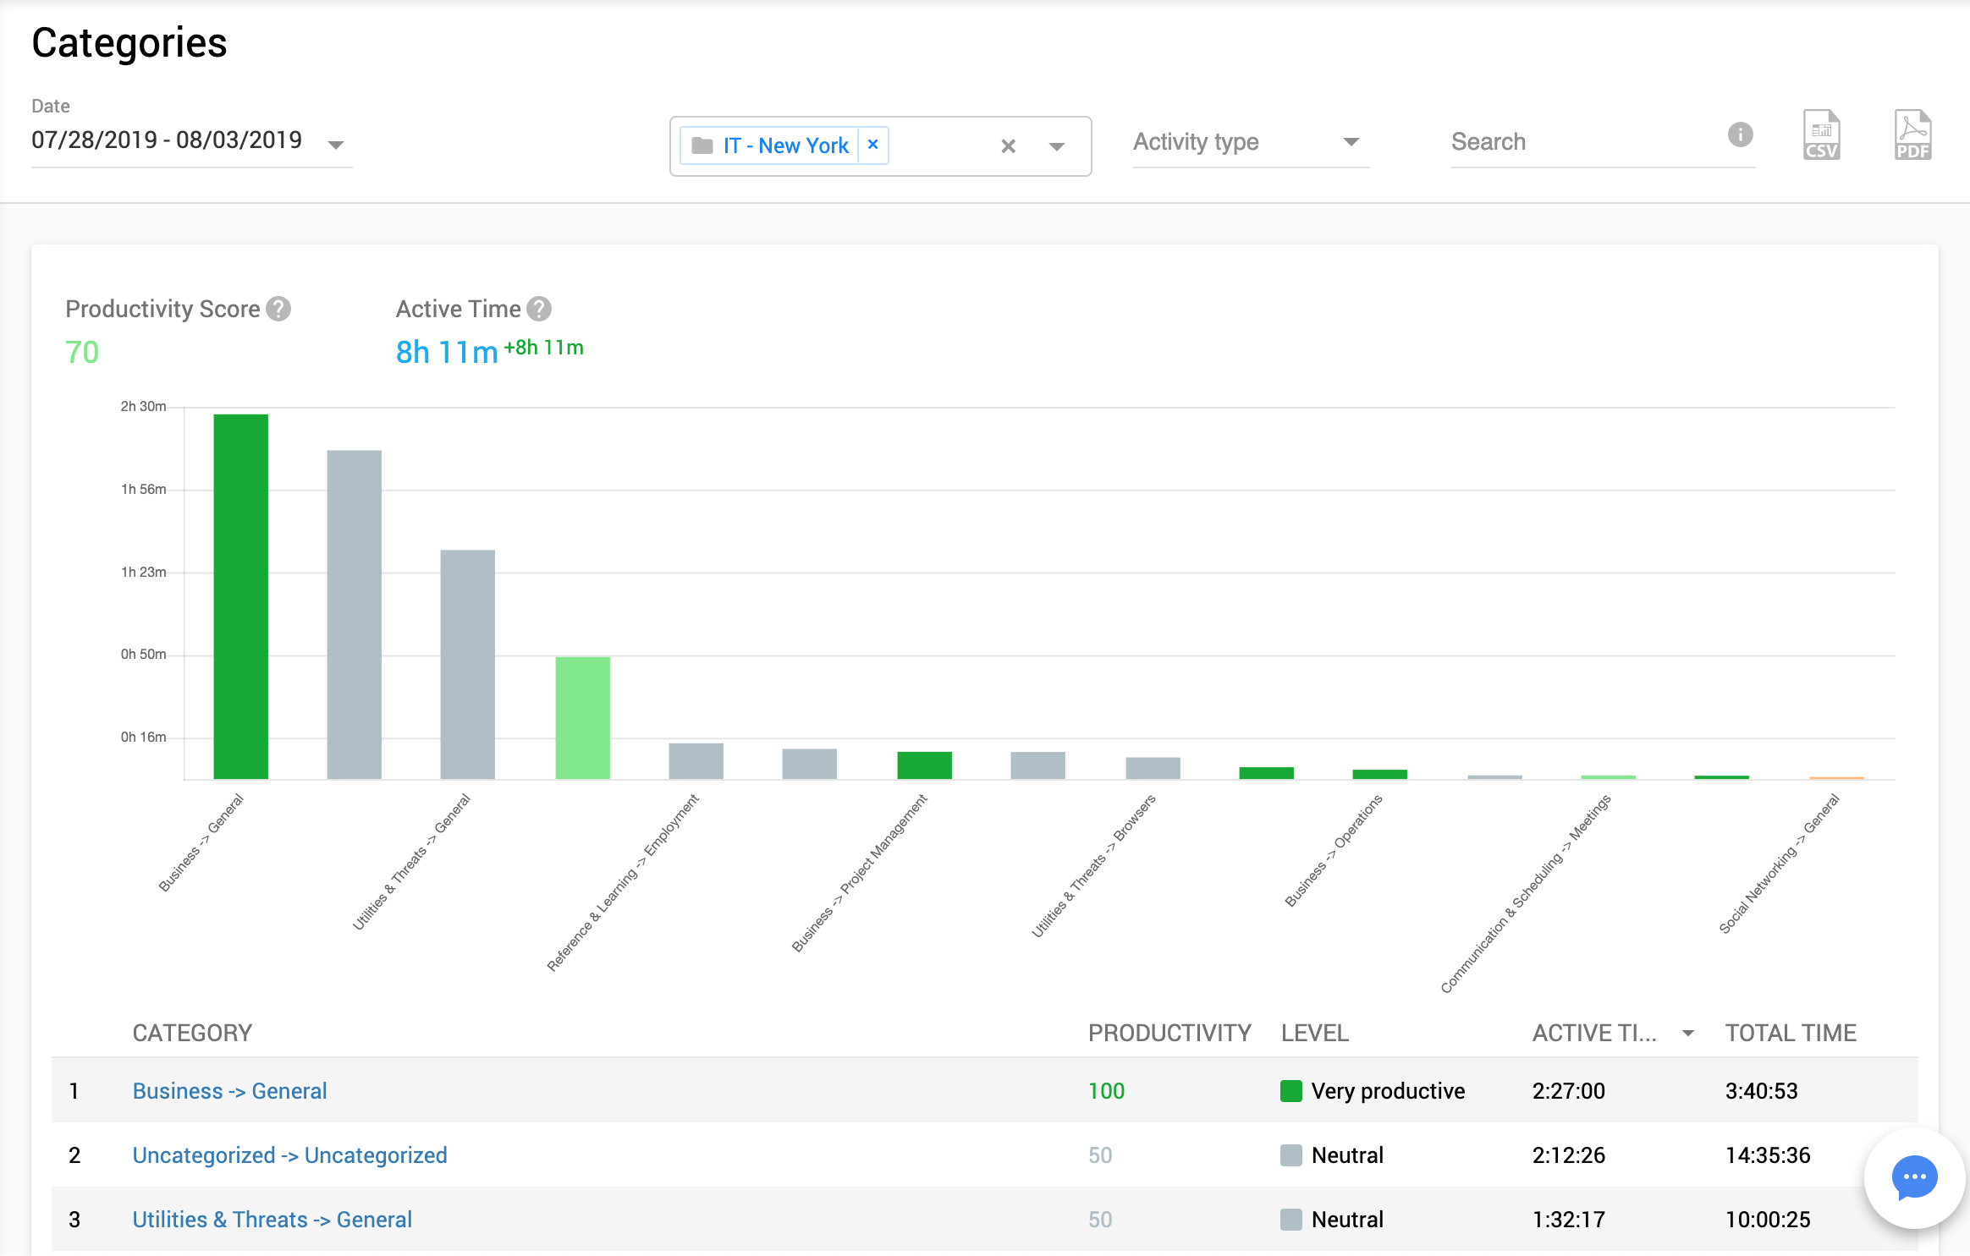Open Utilities & Threats -> General link

tap(272, 1220)
